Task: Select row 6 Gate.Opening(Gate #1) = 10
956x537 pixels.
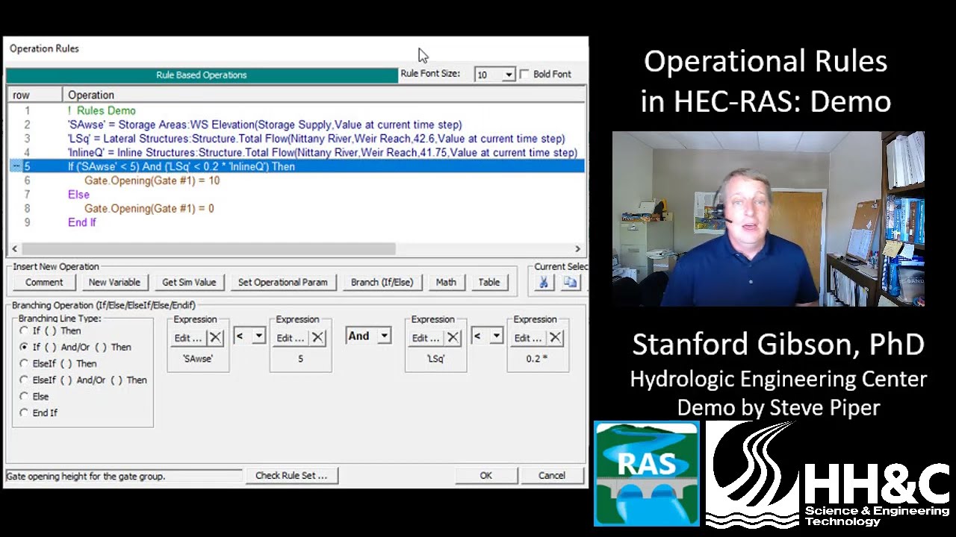Action: [x=297, y=180]
